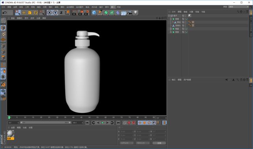Click the green Play forward button

[103, 123]
